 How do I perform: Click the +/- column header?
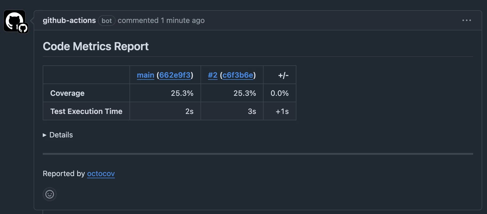coord(283,76)
